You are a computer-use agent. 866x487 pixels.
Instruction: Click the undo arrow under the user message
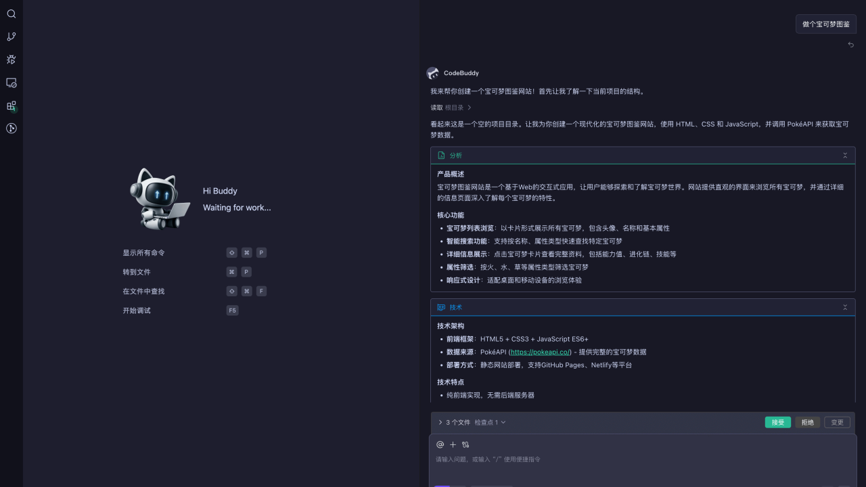[851, 45]
